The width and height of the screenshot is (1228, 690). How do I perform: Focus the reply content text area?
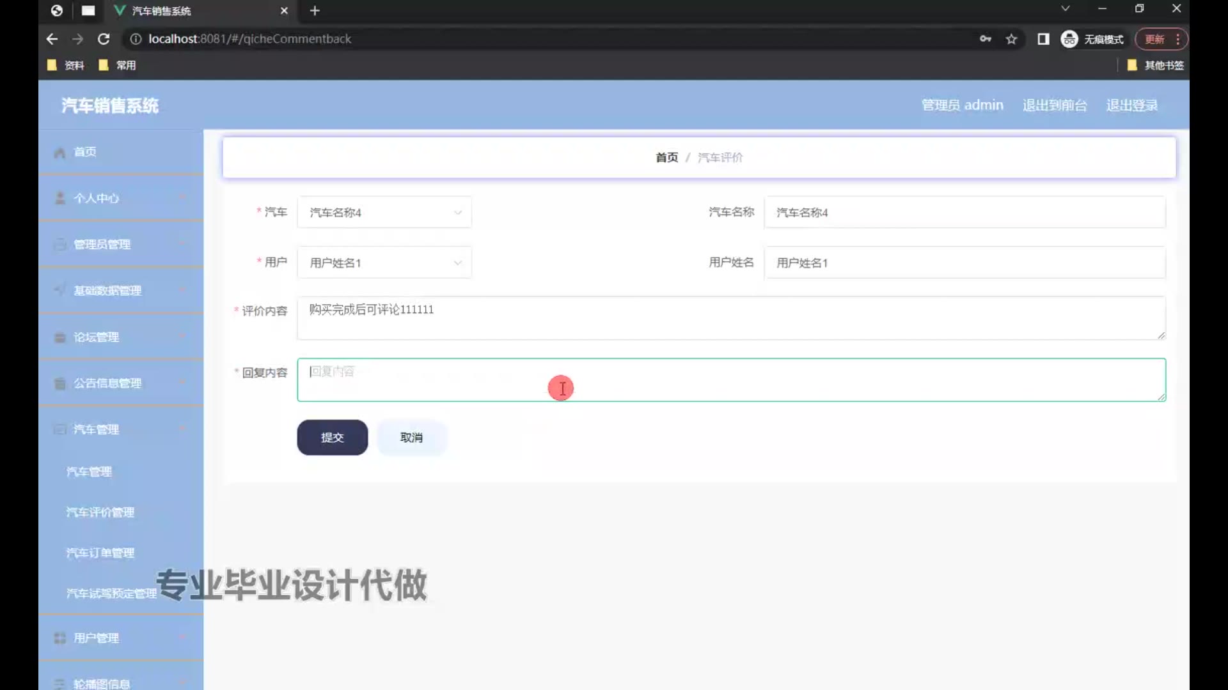tap(730, 380)
